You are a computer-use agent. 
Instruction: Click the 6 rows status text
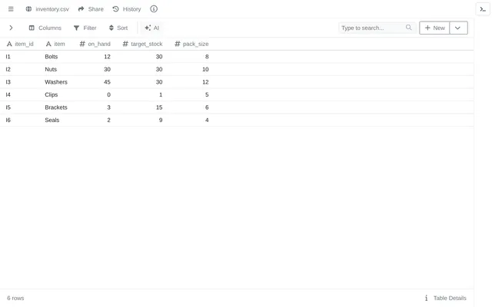[x=15, y=298]
